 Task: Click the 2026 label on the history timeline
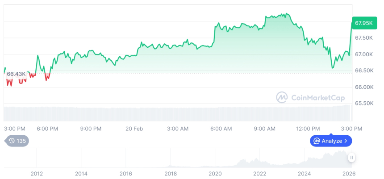[349, 174]
